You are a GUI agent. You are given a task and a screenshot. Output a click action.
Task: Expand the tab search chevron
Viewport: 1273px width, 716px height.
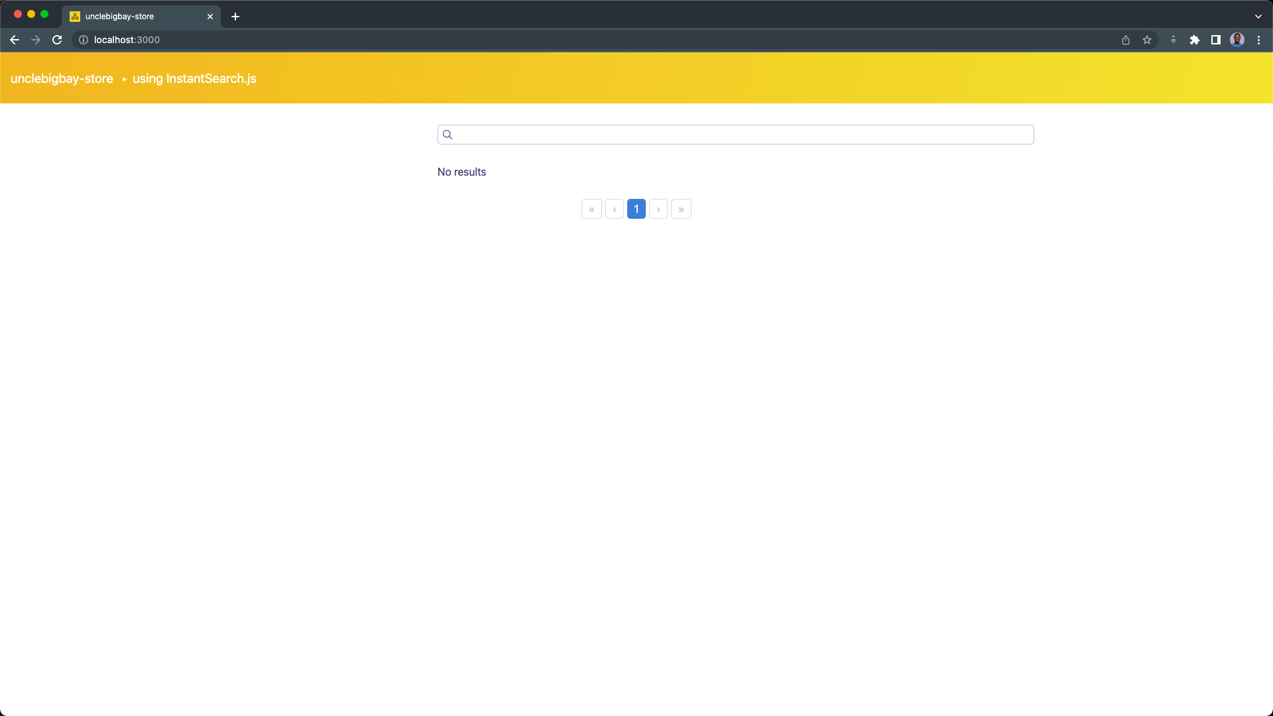point(1258,17)
